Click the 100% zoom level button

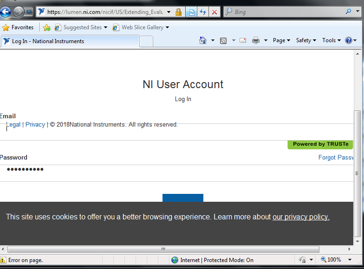point(331,260)
